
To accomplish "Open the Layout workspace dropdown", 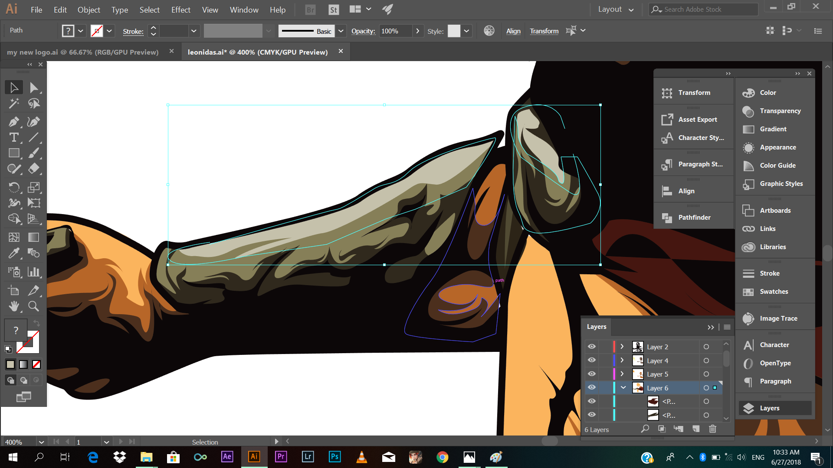I will pyautogui.click(x=616, y=10).
